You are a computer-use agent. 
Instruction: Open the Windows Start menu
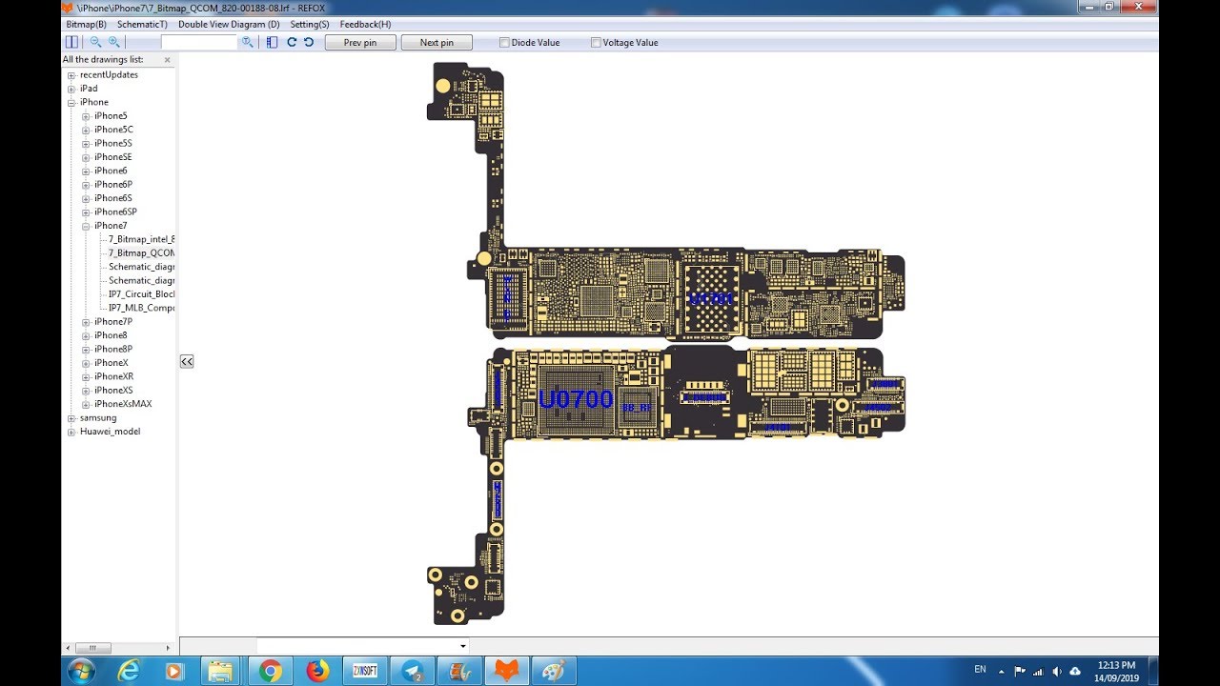point(82,671)
